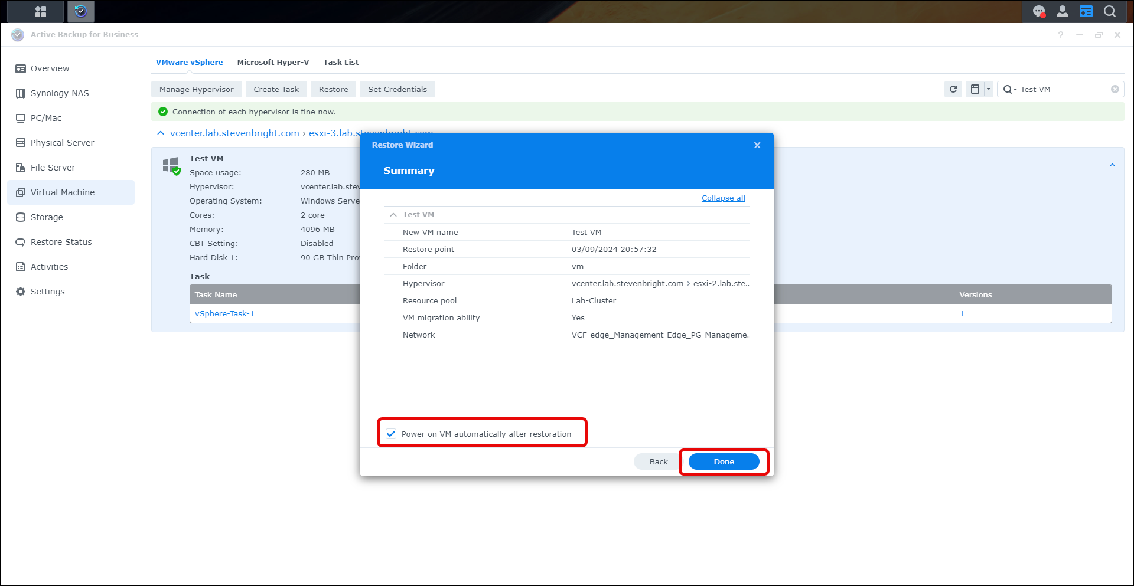1134x586 pixels.
Task: Click the Collapse all link
Action: [x=723, y=198]
